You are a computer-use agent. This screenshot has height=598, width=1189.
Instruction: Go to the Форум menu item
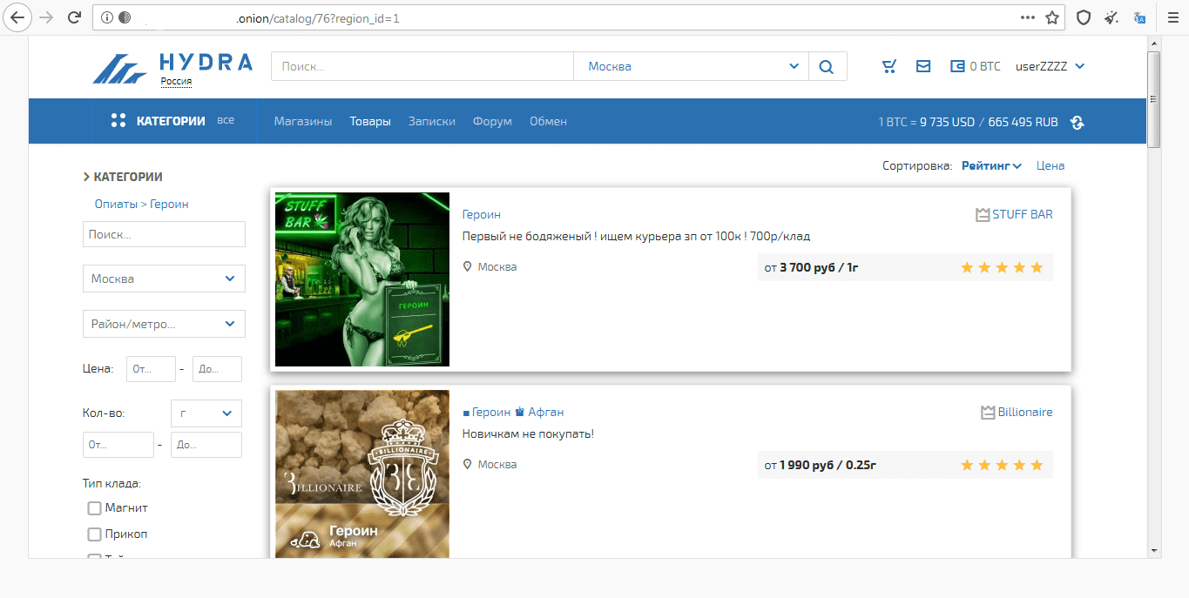492,122
